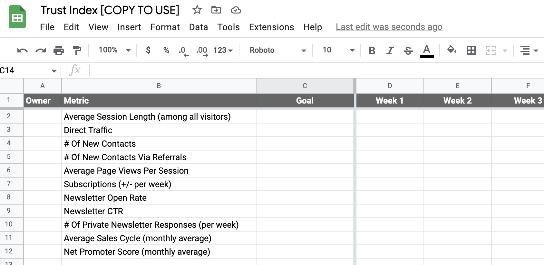Toggle Strikethrough formatting
Image resolution: width=544 pixels, height=265 pixels.
408,50
